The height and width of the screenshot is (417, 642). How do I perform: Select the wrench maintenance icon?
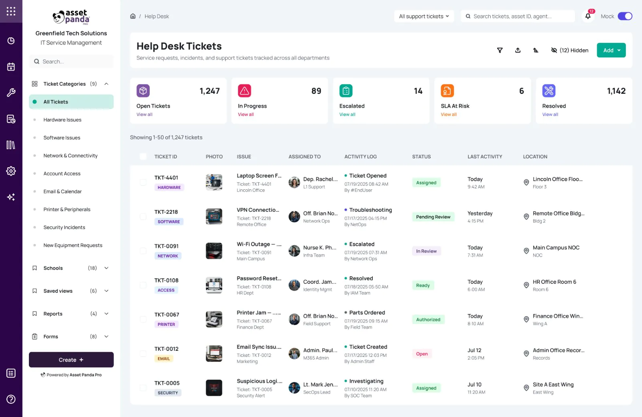pyautogui.click(x=11, y=93)
